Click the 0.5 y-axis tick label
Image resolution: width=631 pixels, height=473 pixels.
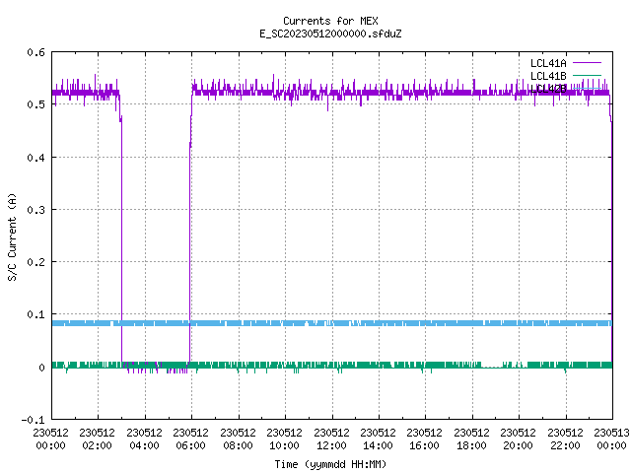pyautogui.click(x=35, y=104)
